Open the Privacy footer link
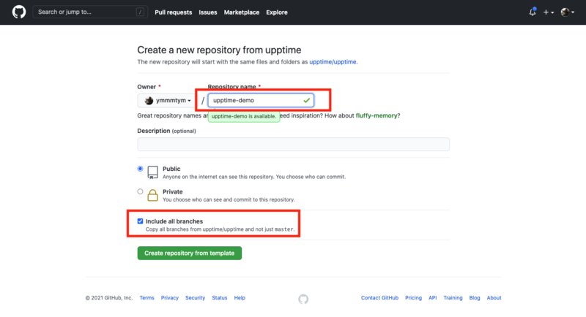The height and width of the screenshot is (317, 586). click(x=170, y=298)
